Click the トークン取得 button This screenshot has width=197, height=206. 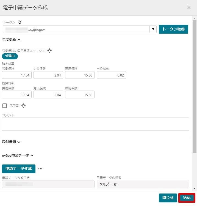coord(173,29)
